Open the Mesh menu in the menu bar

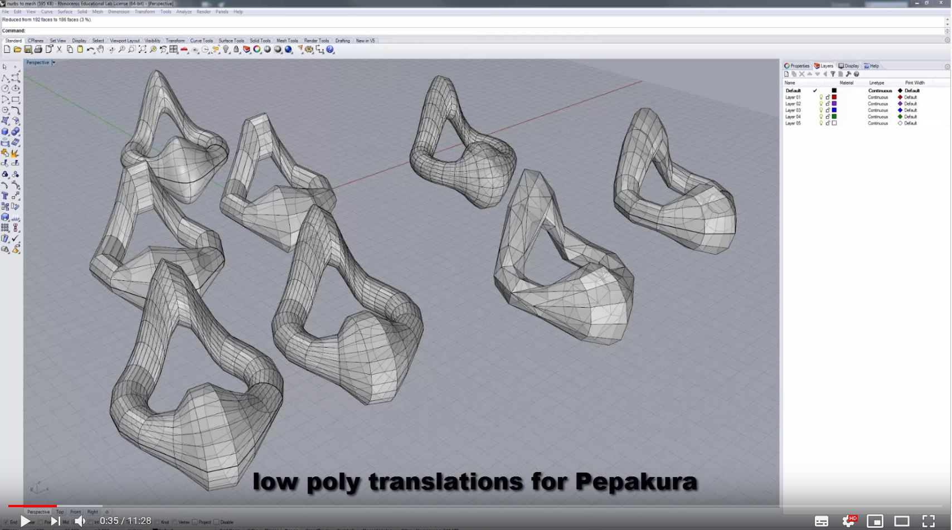click(x=97, y=11)
